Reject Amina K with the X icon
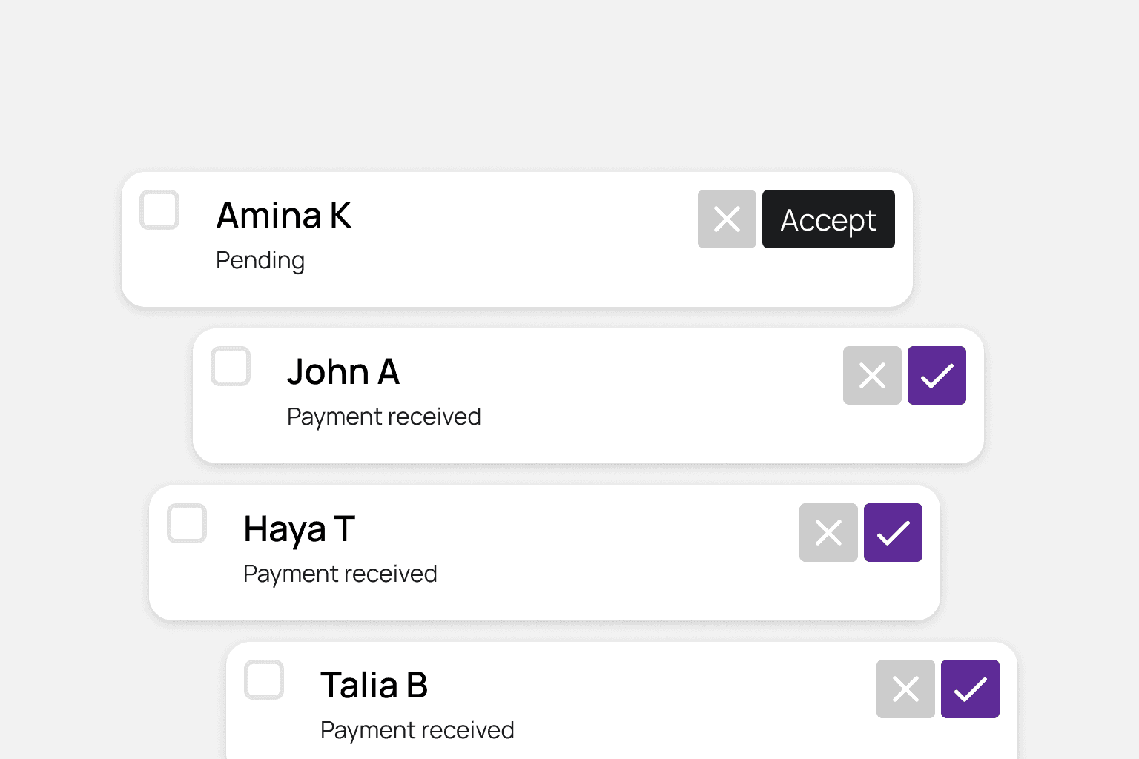 click(727, 219)
